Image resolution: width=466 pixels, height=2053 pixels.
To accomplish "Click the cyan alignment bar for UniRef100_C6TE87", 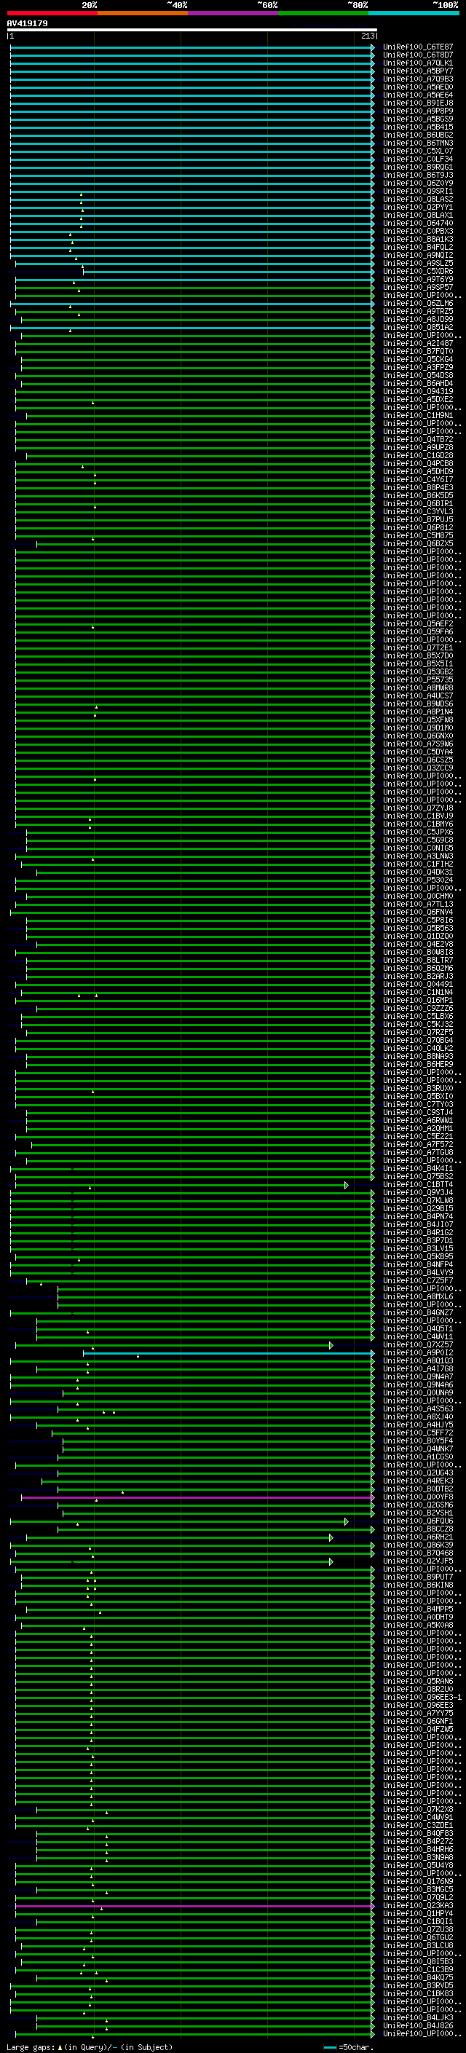I will [x=192, y=47].
